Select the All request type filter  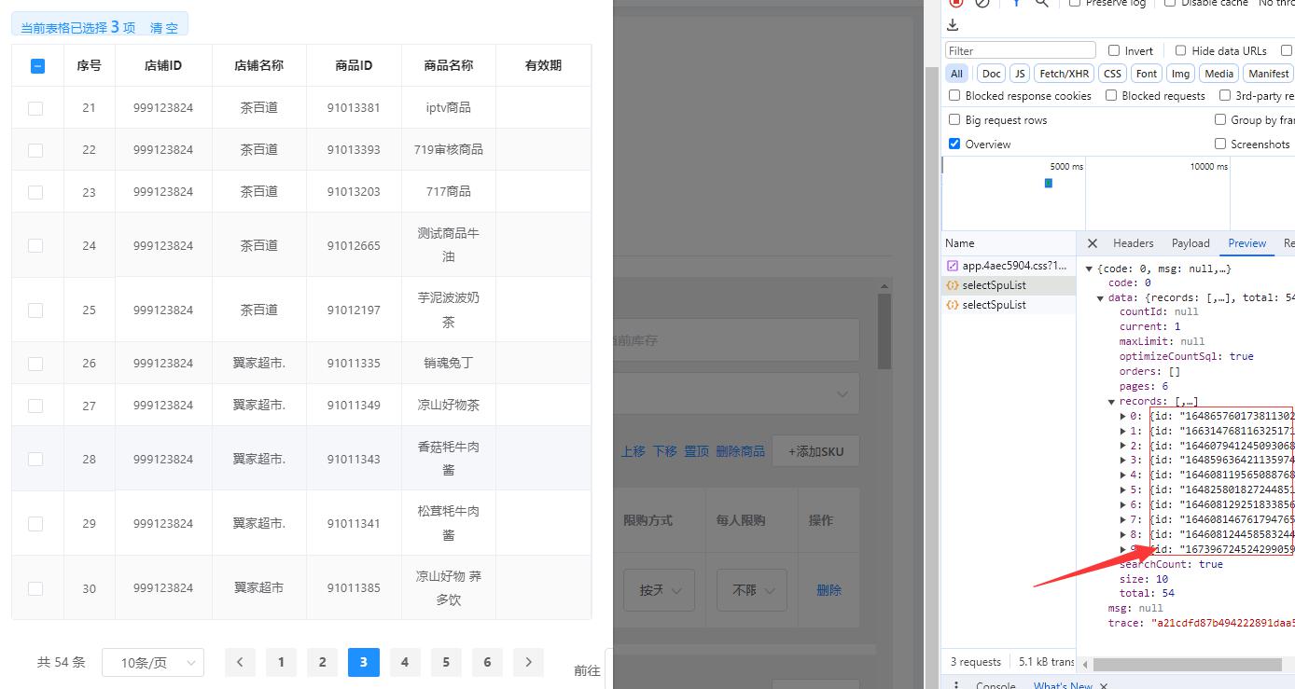(x=957, y=74)
